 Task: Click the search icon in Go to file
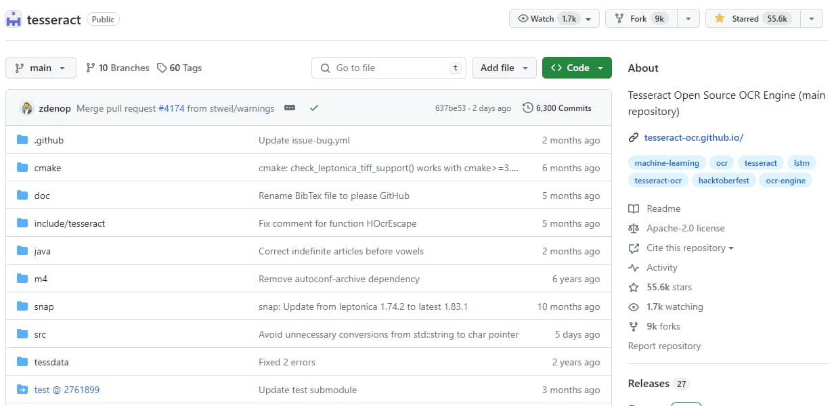click(325, 68)
